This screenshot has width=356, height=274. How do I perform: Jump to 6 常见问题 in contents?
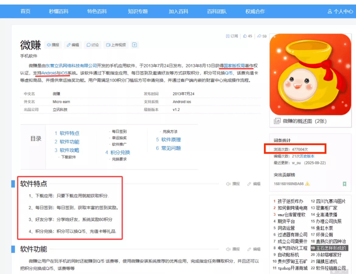coord(168,148)
